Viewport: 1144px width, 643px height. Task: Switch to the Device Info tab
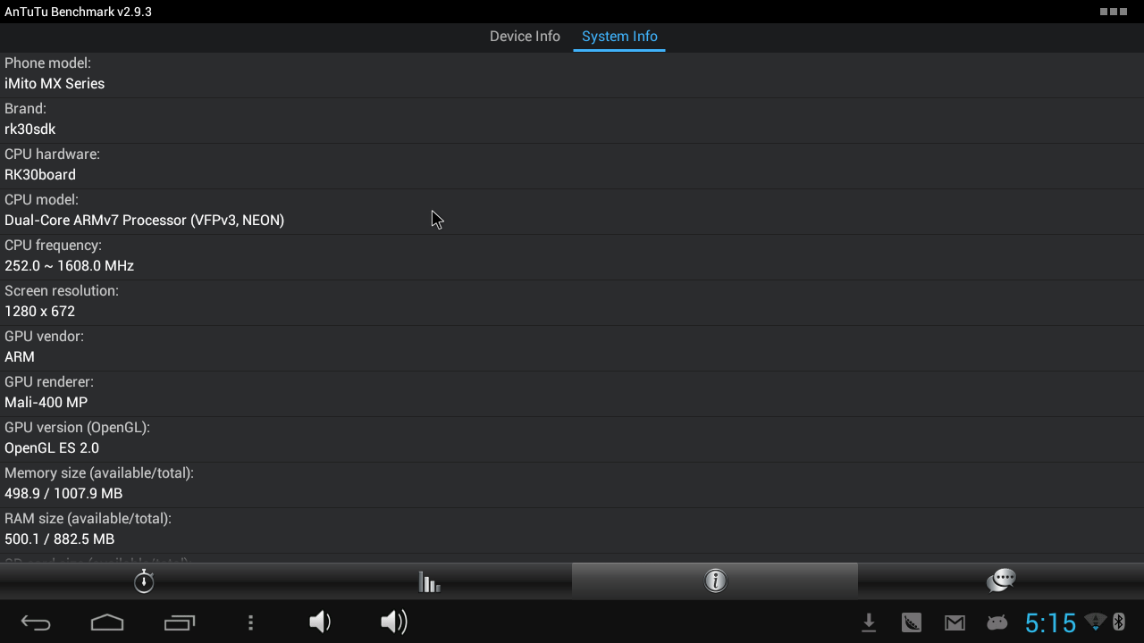coord(525,37)
